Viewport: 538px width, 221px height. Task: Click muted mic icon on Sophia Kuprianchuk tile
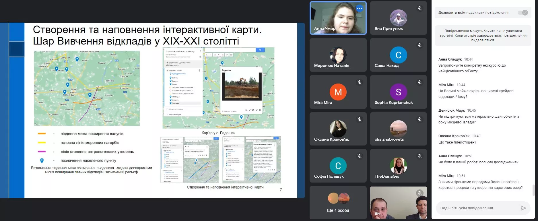click(420, 82)
